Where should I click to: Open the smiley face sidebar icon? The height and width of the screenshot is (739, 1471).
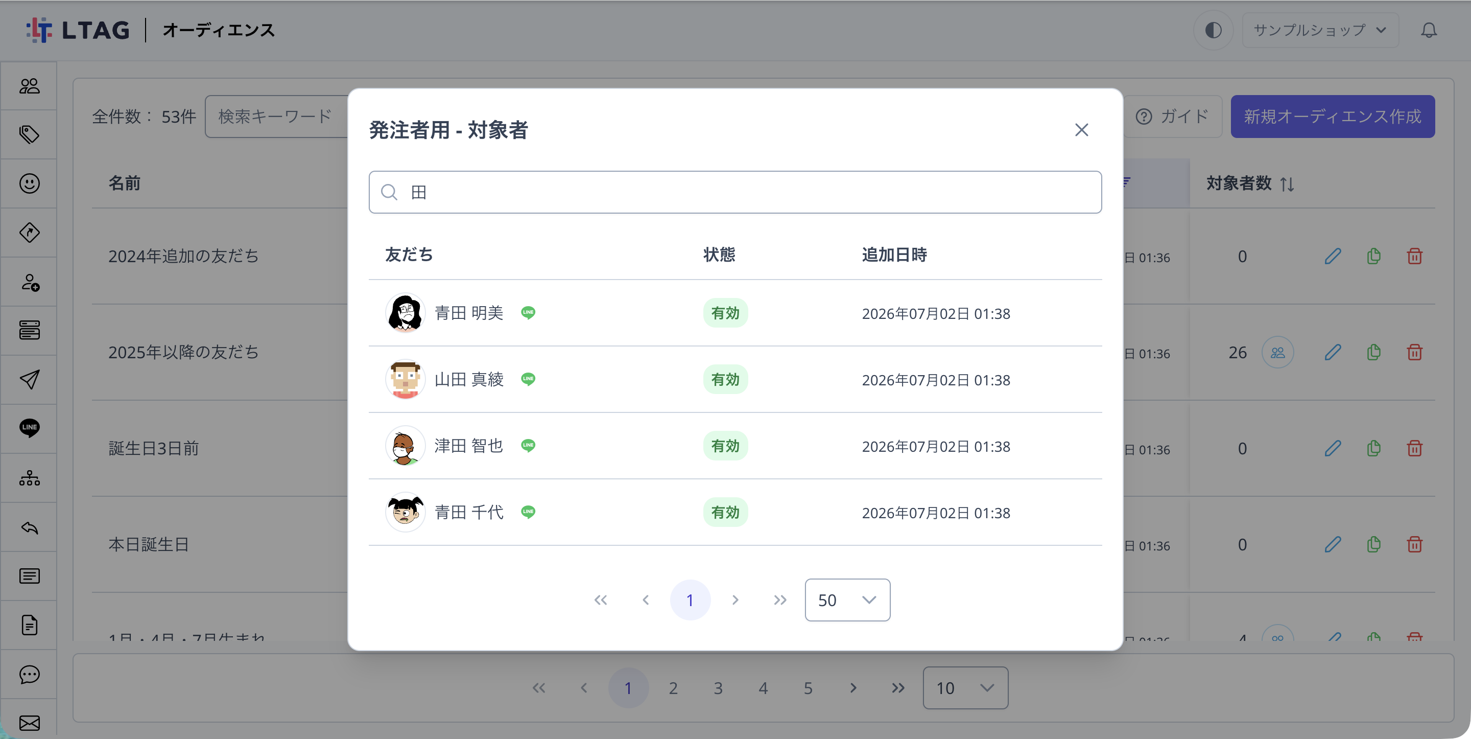coord(29,183)
